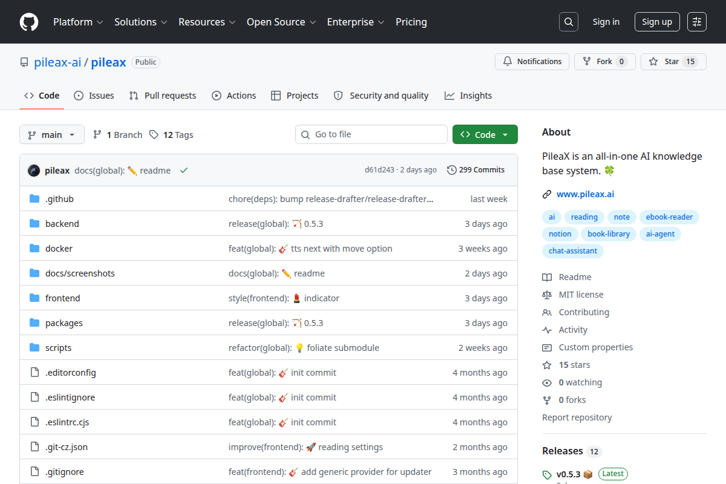Open commit d61d243 link

tap(379, 170)
